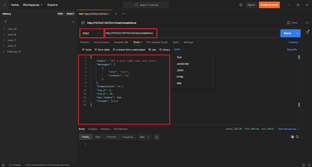312x167 pixels.
Task: Click the Beautify link
Action: click(292, 49)
